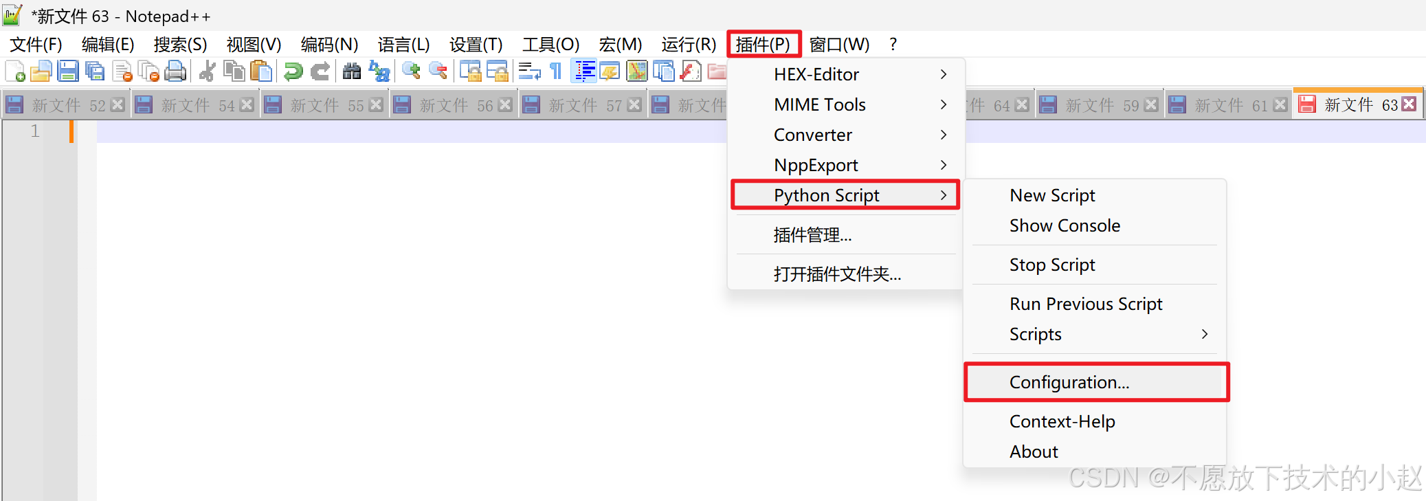The width and height of the screenshot is (1426, 501).
Task: Toggle word wrap in the toolbar
Action: click(529, 71)
